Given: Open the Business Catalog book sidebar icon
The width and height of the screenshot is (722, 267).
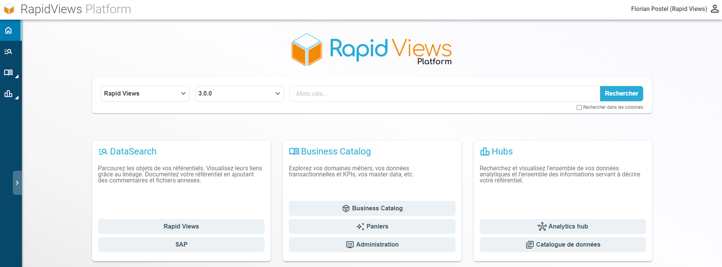Looking at the screenshot, I should pos(8,73).
